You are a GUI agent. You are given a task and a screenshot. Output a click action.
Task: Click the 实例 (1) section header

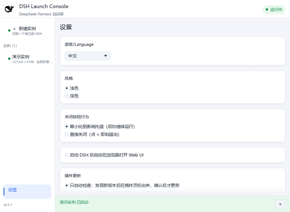pos(10,46)
